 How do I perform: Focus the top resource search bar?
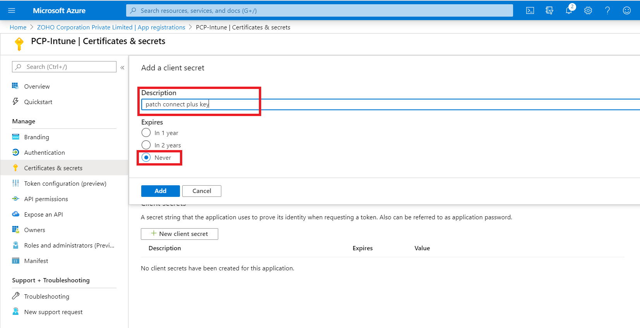pyautogui.click(x=320, y=10)
